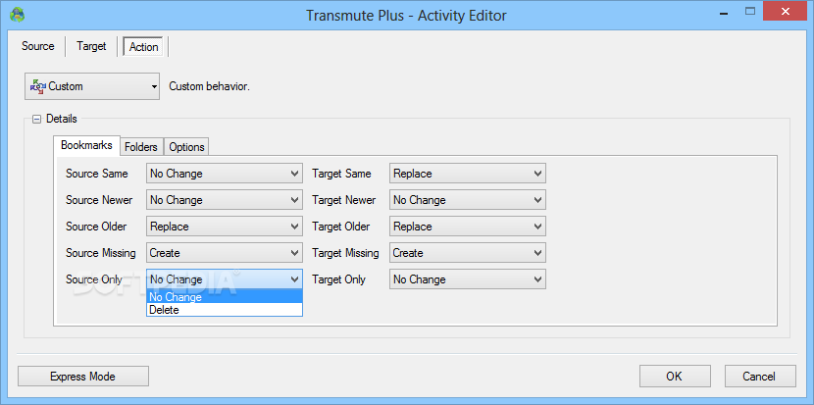Image resolution: width=814 pixels, height=405 pixels.
Task: Open the Target Newer dropdown
Action: point(467,200)
